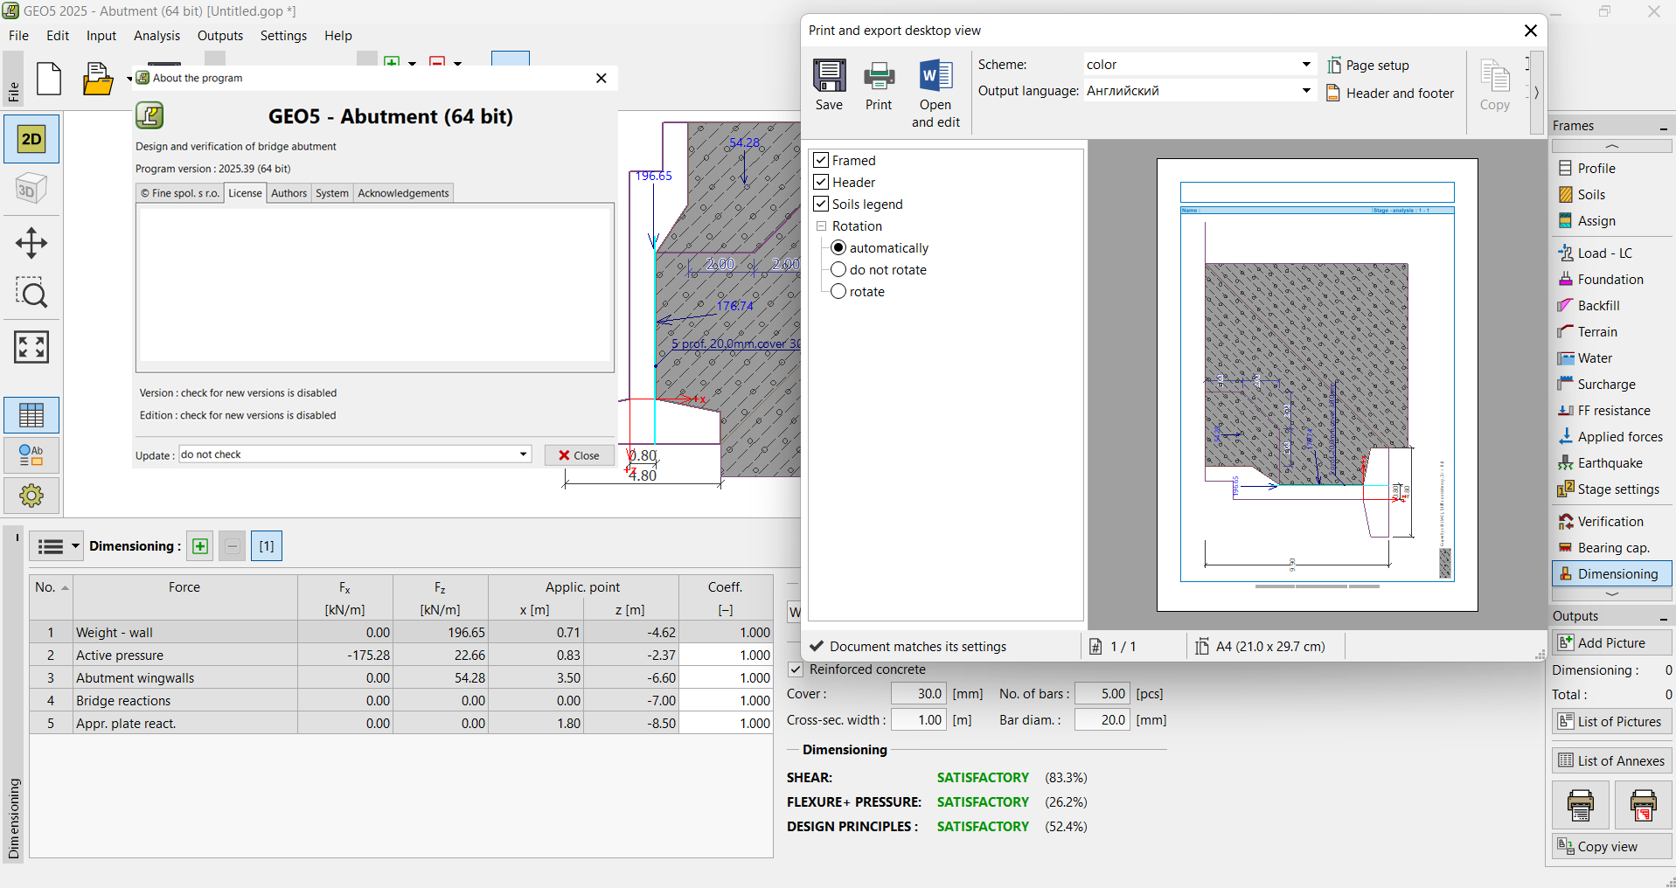Viewport: 1676px width, 888px height.
Task: Toggle the table view icon in left toolbar
Action: 31,415
